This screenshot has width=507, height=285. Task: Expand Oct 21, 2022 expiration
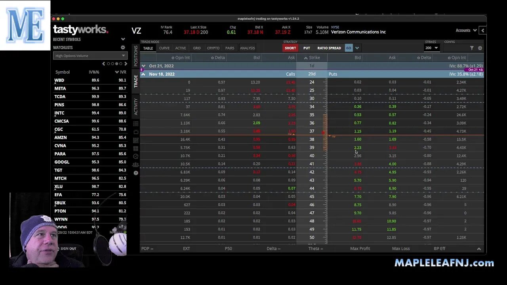tap(143, 66)
